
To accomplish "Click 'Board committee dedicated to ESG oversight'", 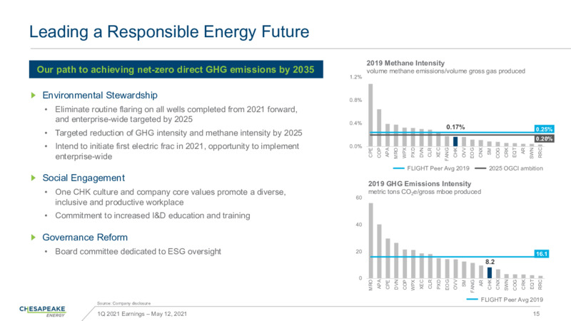I will coord(138,252).
